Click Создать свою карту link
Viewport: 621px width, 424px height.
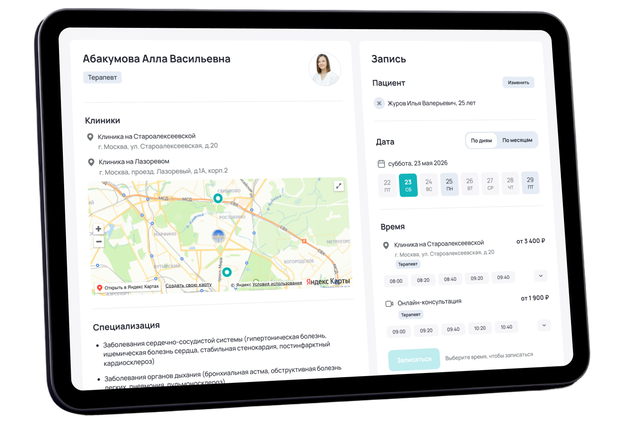tap(189, 285)
